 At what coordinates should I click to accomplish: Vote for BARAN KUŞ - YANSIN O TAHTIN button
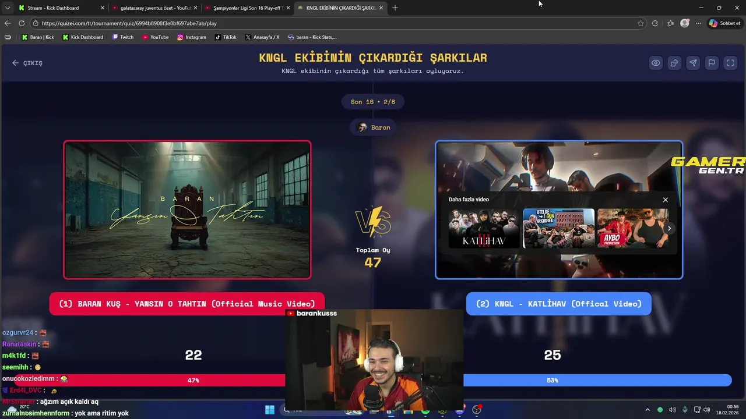tap(187, 304)
